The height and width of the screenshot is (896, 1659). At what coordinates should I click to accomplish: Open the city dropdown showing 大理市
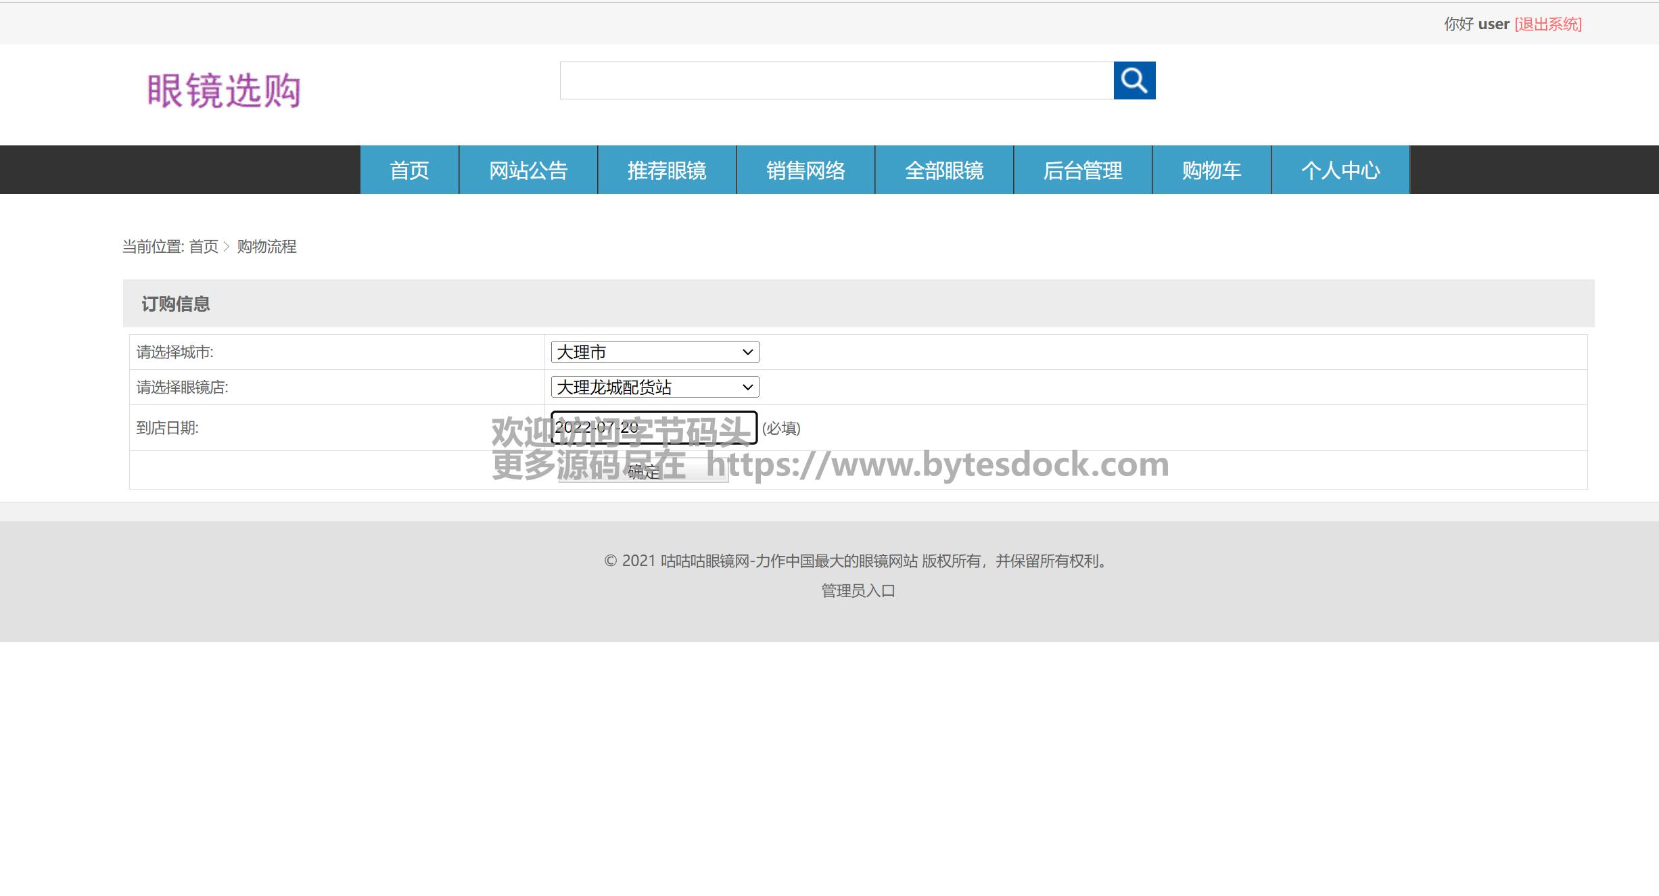654,352
